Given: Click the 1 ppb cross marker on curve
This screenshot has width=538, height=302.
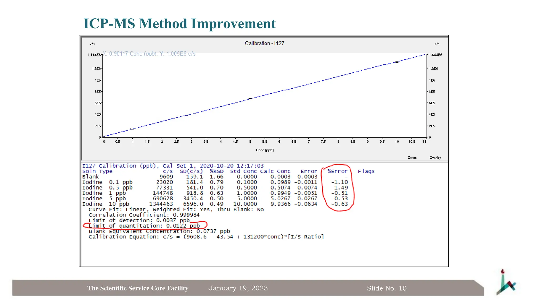Looking at the screenshot, I should click(132, 129).
